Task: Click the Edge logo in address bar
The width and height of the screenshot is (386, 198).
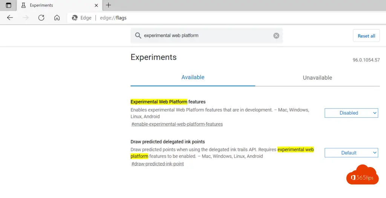Action: (75, 18)
